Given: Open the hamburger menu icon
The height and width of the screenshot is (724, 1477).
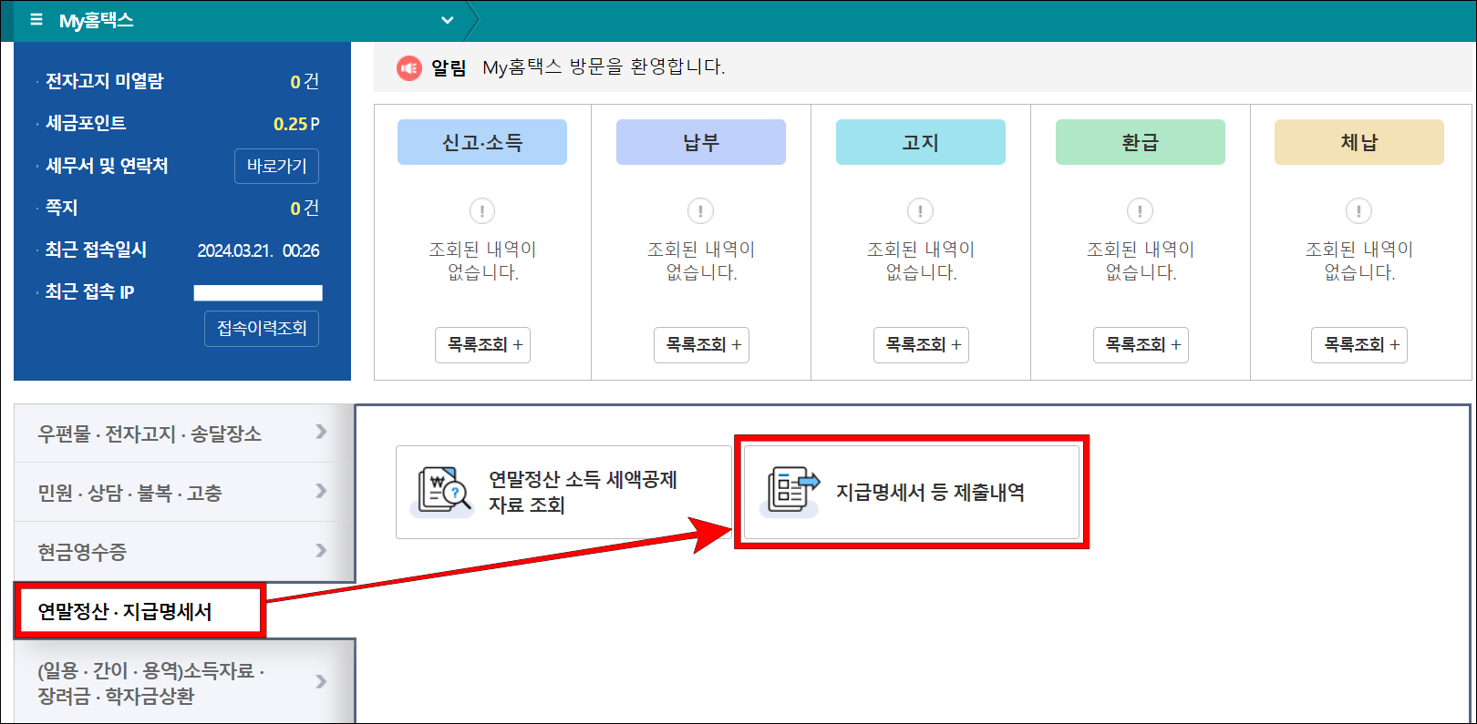Looking at the screenshot, I should [36, 19].
